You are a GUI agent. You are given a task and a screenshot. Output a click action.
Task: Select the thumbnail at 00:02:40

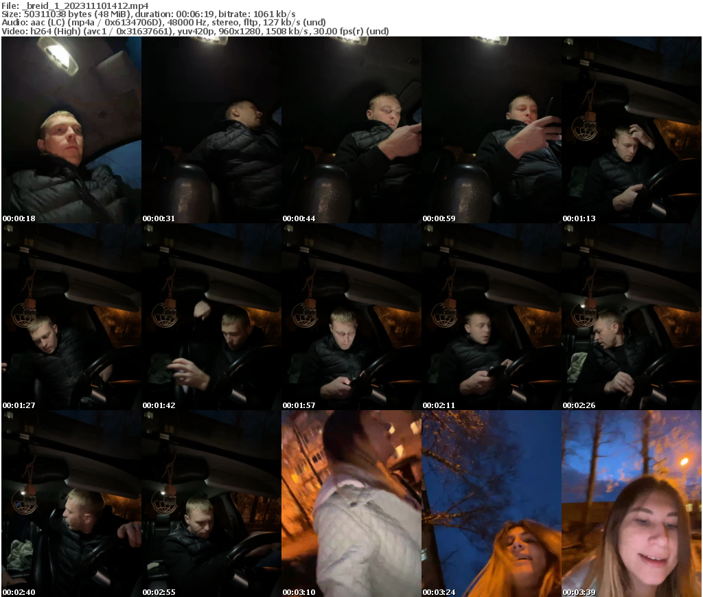click(x=70, y=504)
